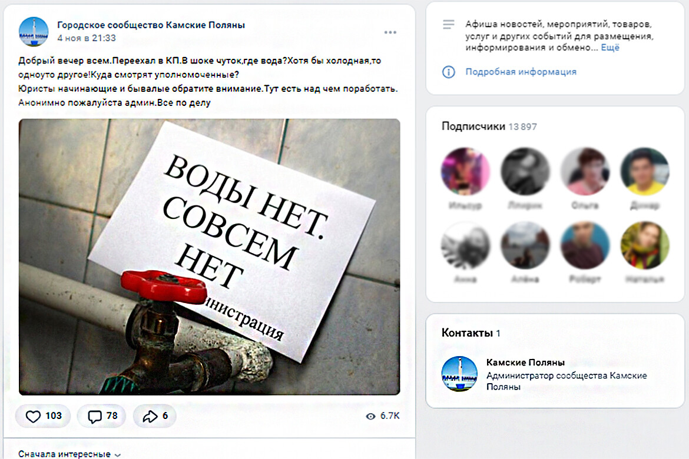689x459 pixels.
Task: Open the first subscriber avatar with pink lights
Action: click(465, 171)
